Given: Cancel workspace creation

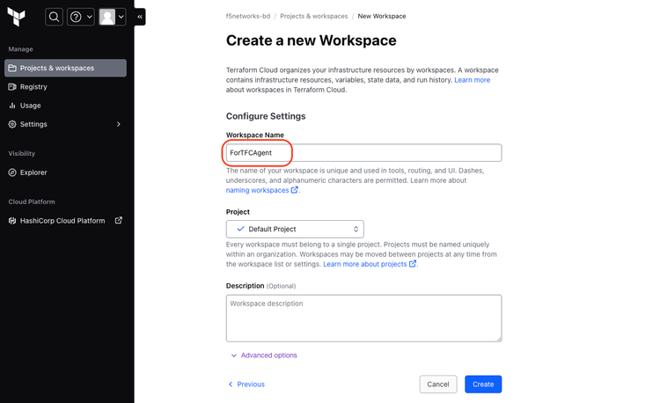Looking at the screenshot, I should point(438,384).
